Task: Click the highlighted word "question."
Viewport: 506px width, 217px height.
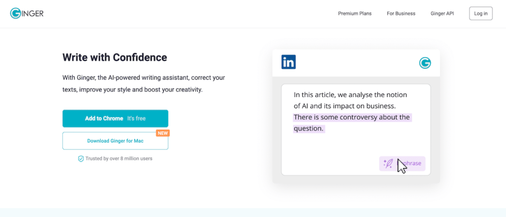Action: [x=309, y=129]
